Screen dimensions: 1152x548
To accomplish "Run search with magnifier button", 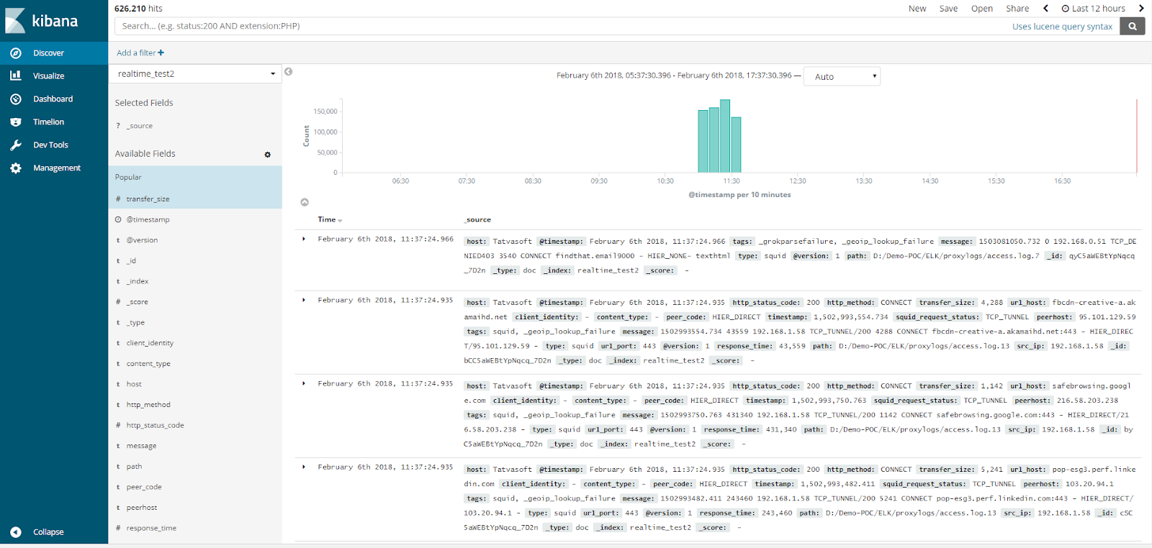I will (x=1133, y=26).
